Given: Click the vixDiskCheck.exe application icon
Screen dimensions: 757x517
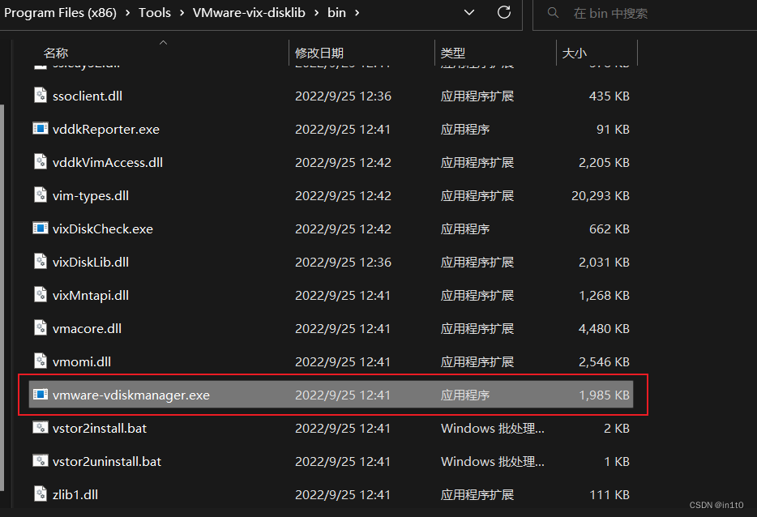Looking at the screenshot, I should (x=41, y=228).
